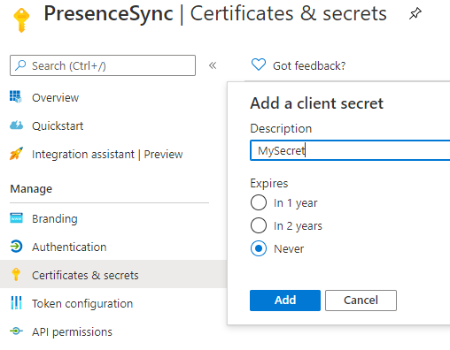Click the Expires label
Image resolution: width=450 pixels, height=350 pixels.
click(x=269, y=183)
